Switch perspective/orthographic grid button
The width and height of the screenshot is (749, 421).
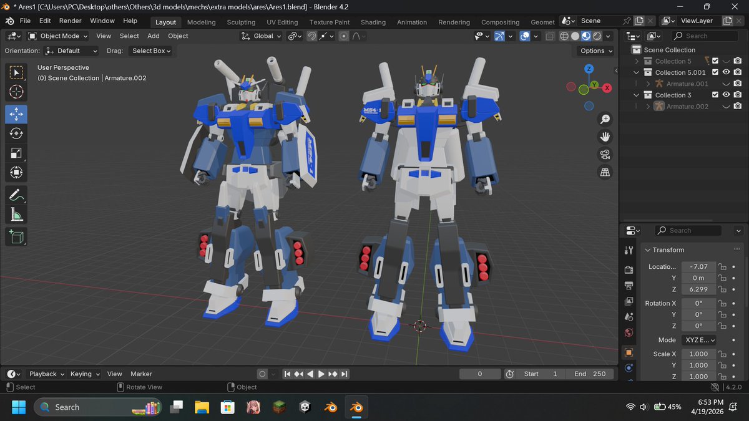604,172
